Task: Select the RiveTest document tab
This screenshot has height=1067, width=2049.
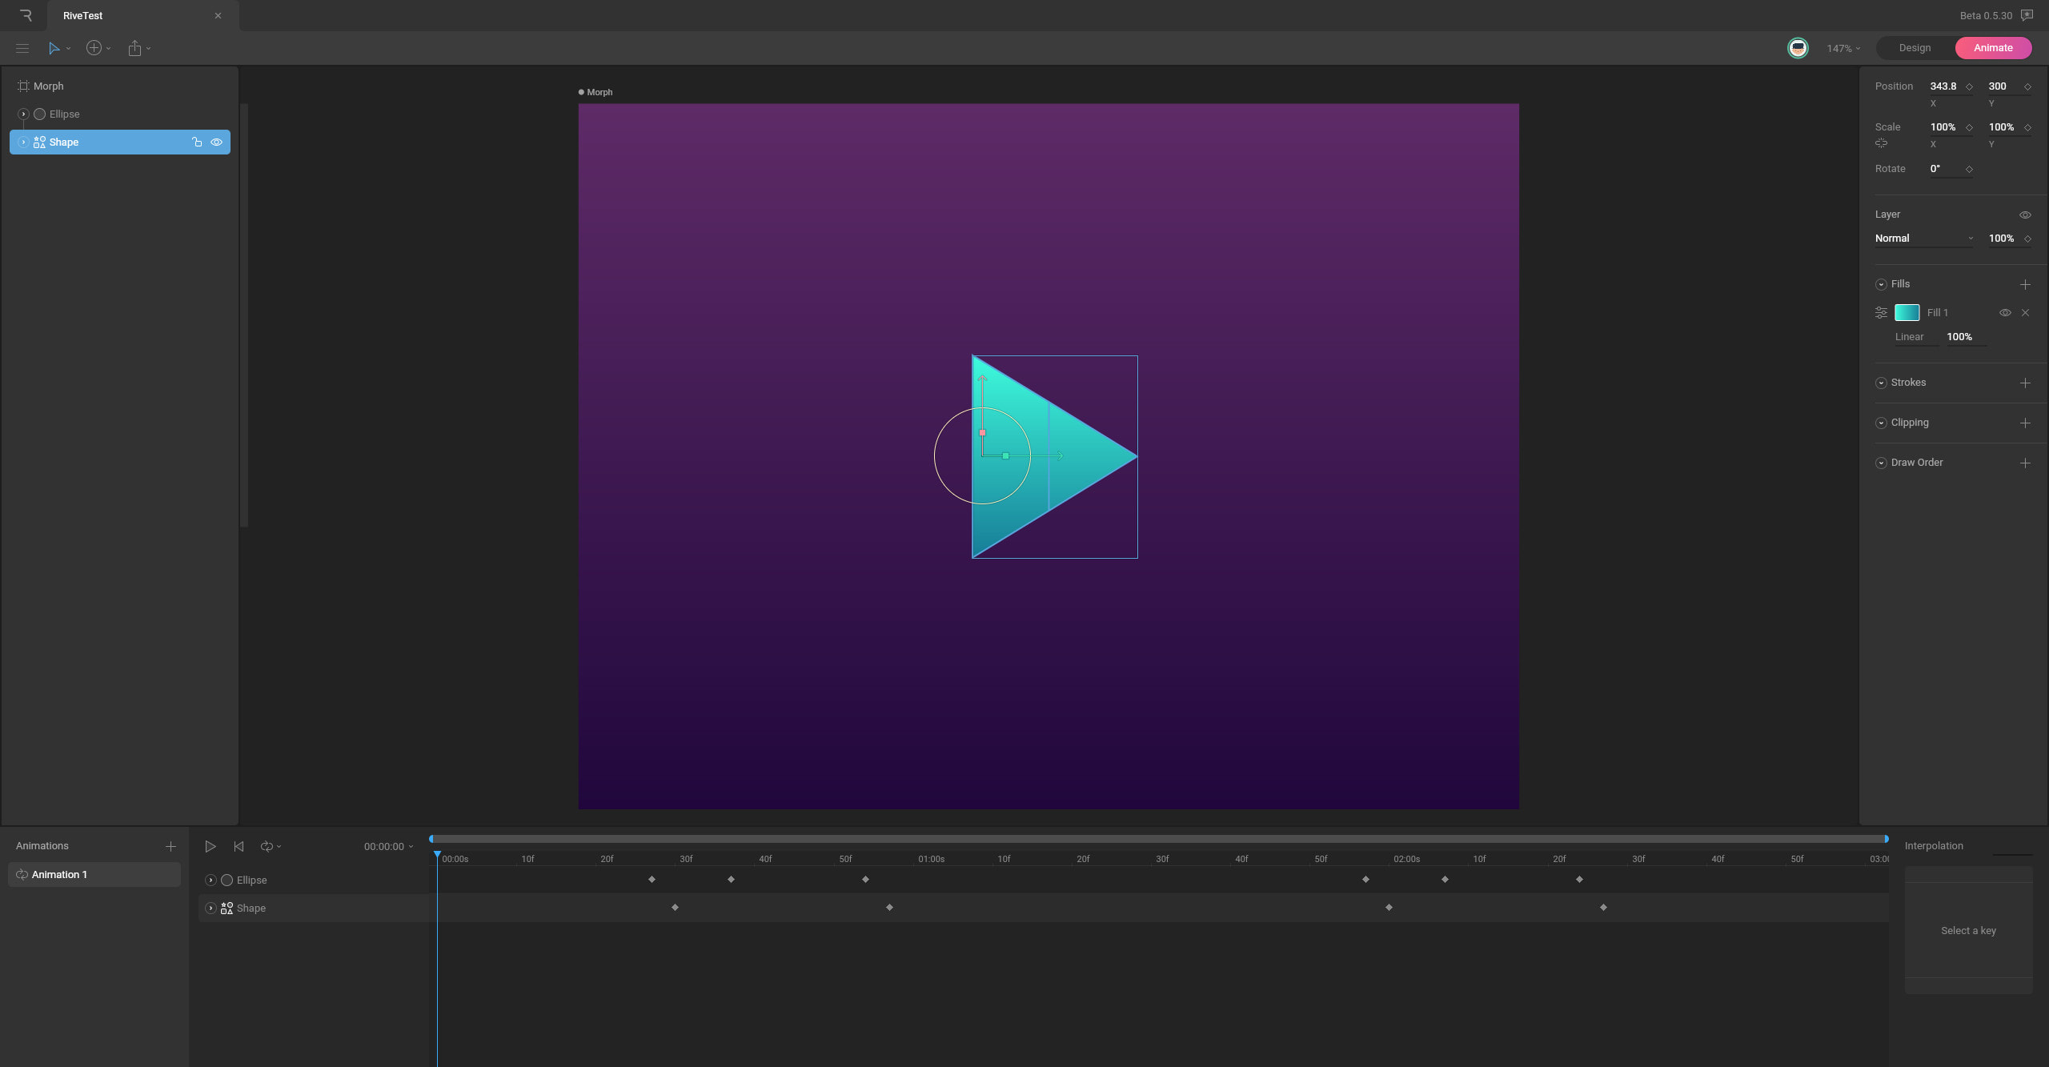Action: pyautogui.click(x=83, y=15)
